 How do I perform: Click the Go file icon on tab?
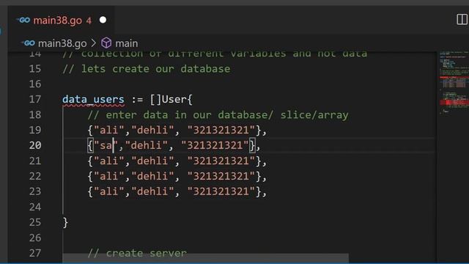pyautogui.click(x=23, y=20)
